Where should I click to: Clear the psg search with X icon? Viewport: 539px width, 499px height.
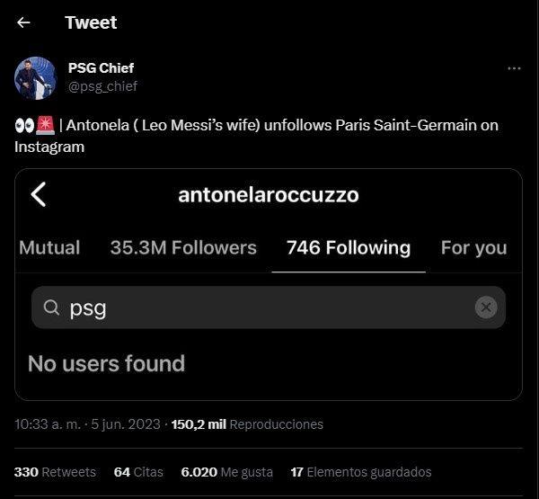pos(485,307)
